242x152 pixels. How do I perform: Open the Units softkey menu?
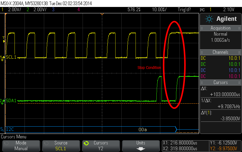(x=141, y=146)
